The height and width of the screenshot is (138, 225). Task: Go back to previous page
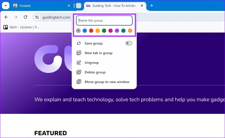(6, 17)
